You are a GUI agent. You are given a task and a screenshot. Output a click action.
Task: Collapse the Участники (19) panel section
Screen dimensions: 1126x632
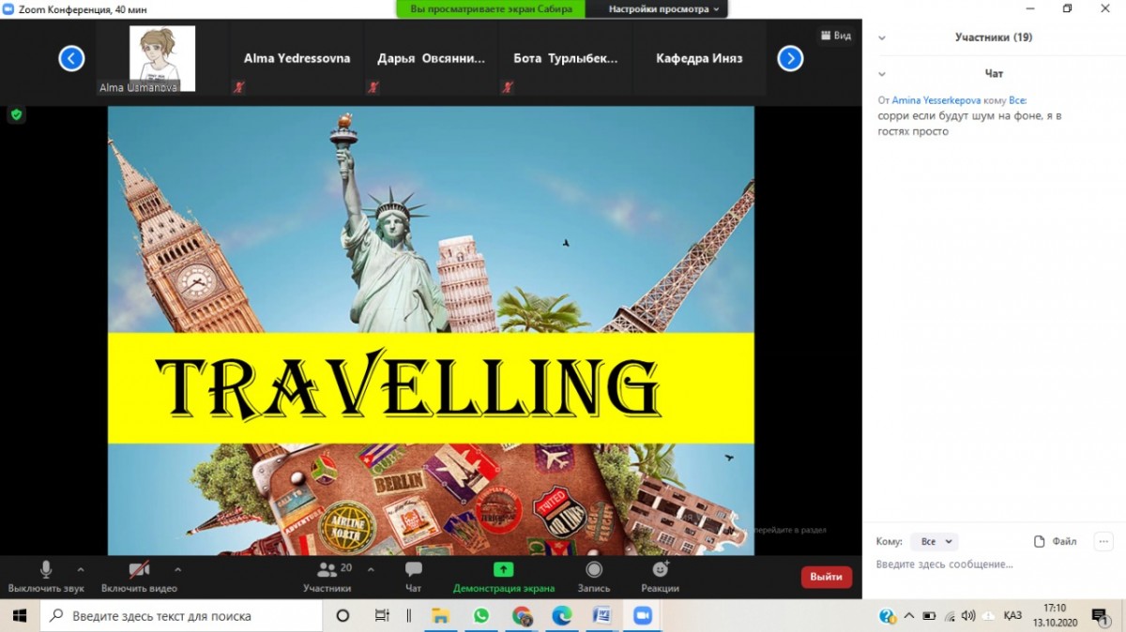tap(882, 38)
